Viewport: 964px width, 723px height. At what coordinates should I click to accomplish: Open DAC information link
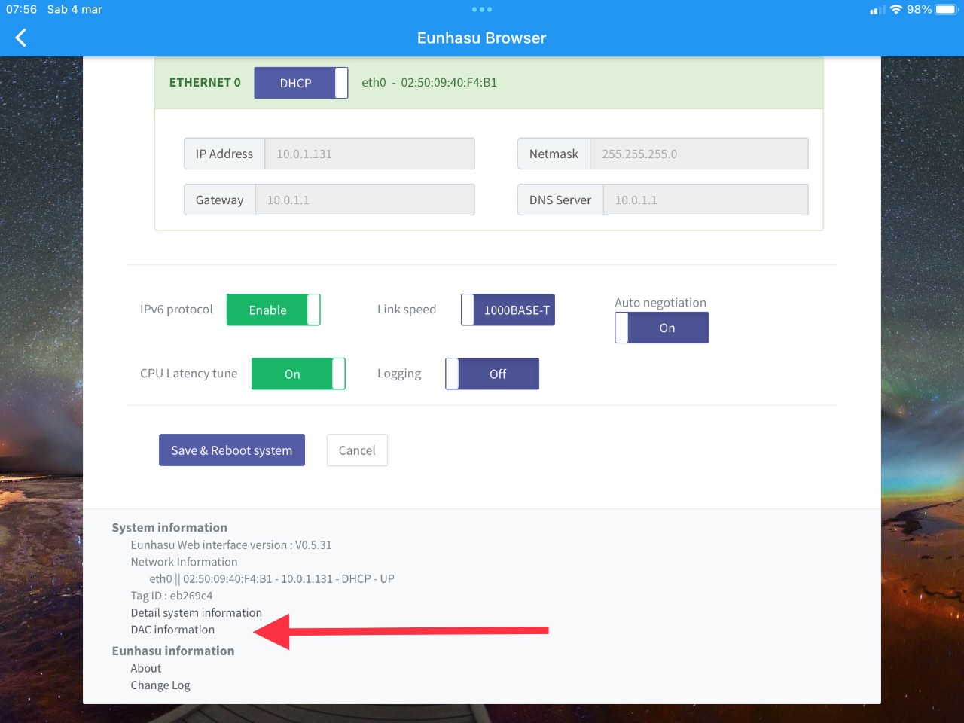coord(172,630)
